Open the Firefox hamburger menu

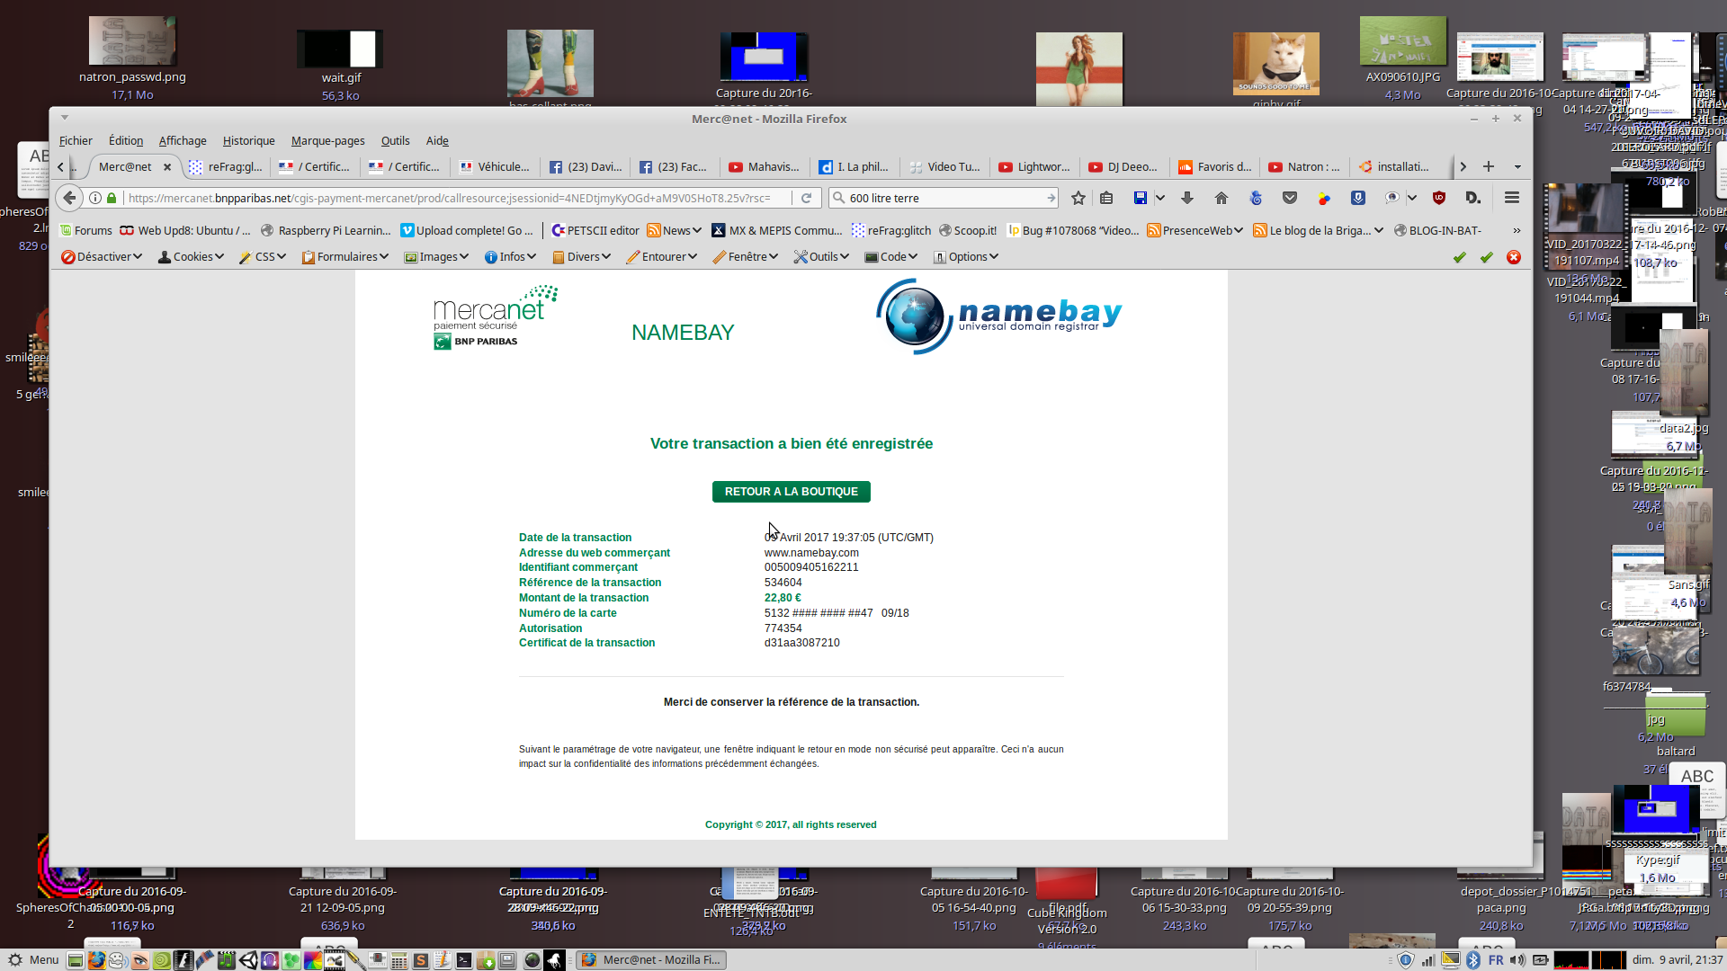[1512, 198]
